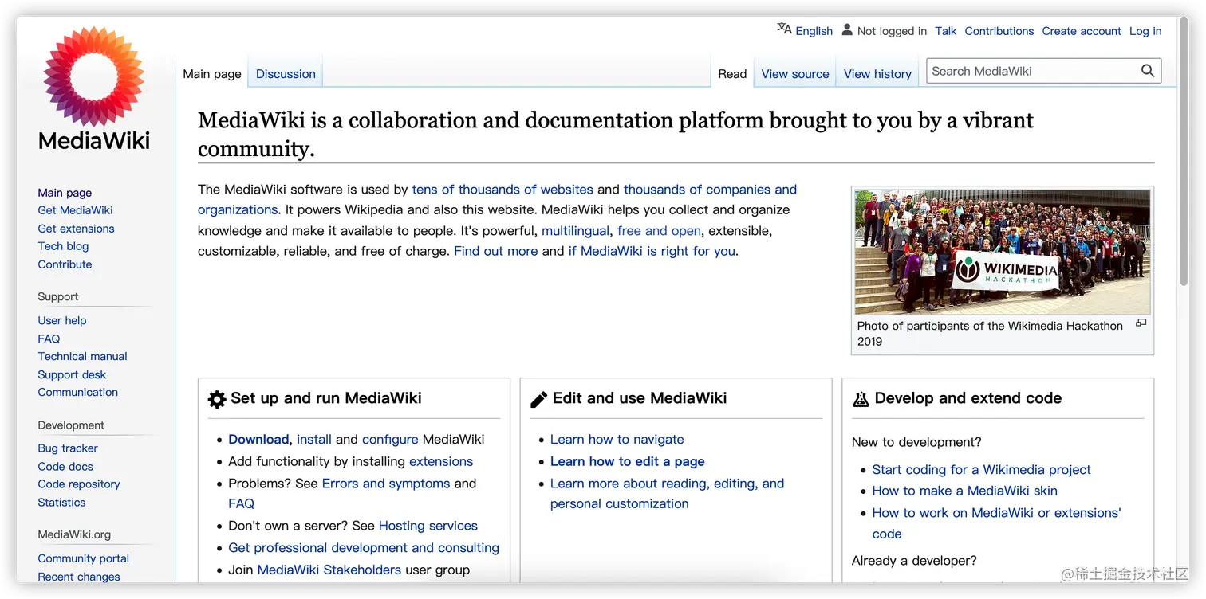Click the 'install' link
The width and height of the screenshot is (1206, 599).
pos(314,440)
